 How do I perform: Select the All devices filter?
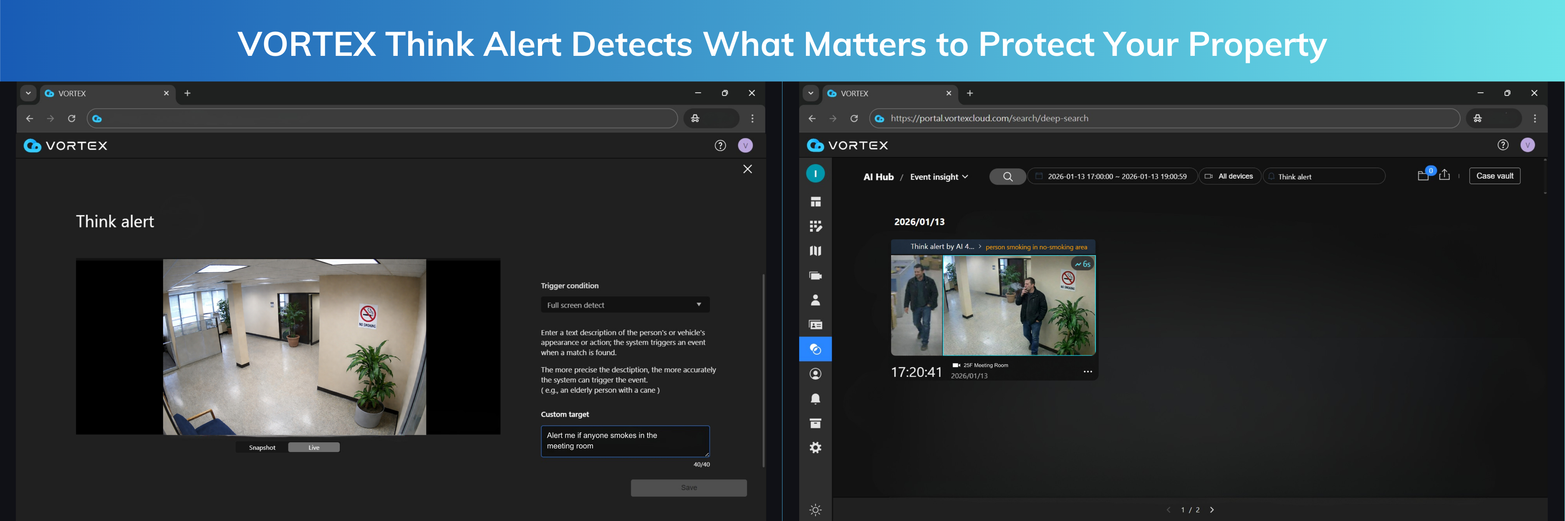coord(1229,176)
